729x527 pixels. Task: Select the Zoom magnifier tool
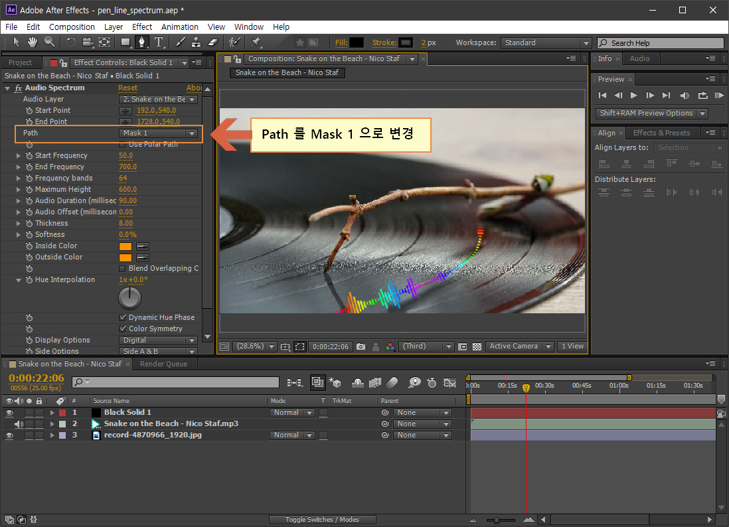pos(49,42)
